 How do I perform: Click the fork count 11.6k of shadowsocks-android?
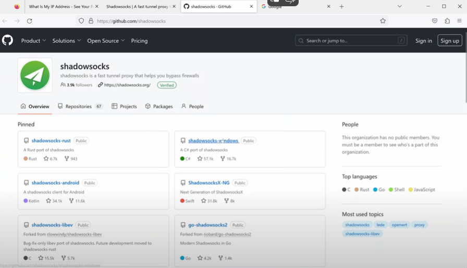77,201
